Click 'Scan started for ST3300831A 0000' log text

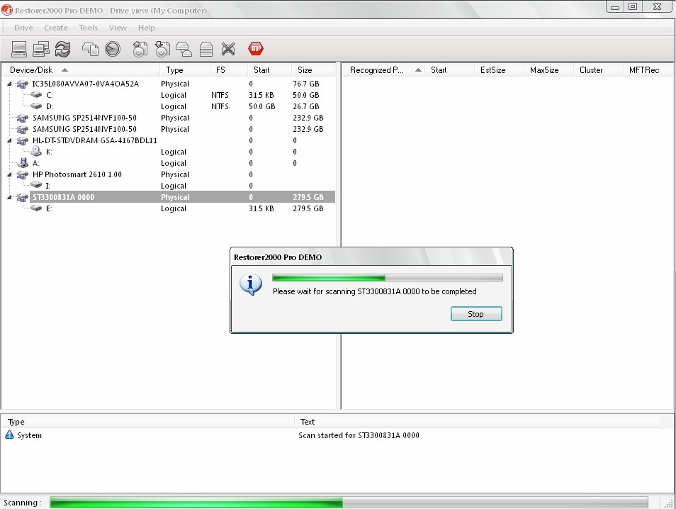(x=359, y=435)
